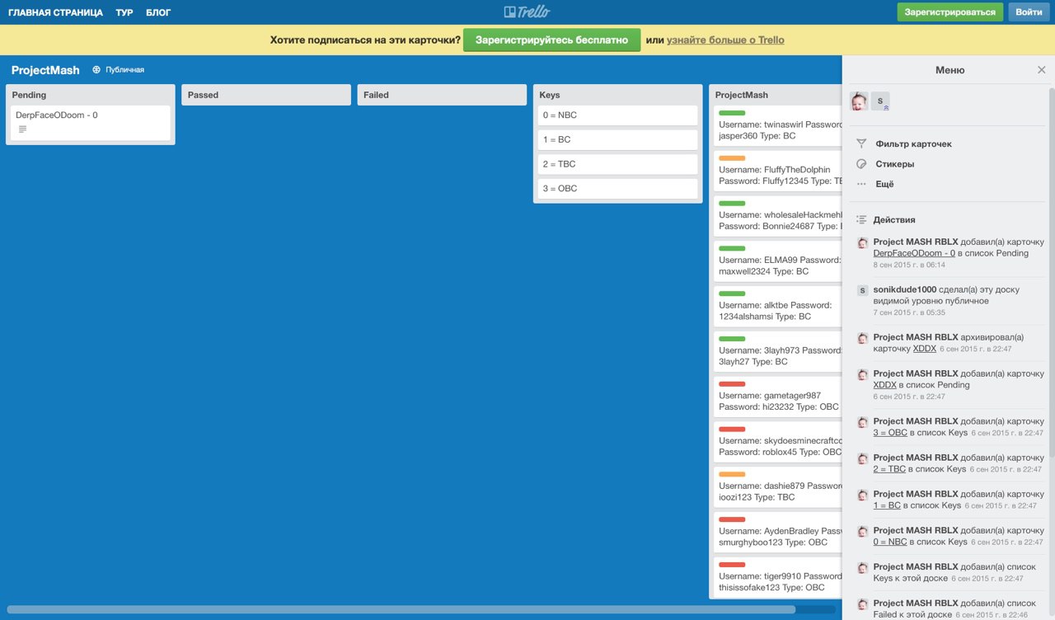The height and width of the screenshot is (620, 1055).
Task: Open the Блог menu item
Action: [x=158, y=12]
